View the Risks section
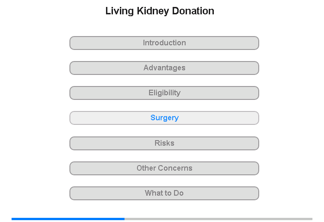Screen dimensions: 324x222 click(164, 143)
